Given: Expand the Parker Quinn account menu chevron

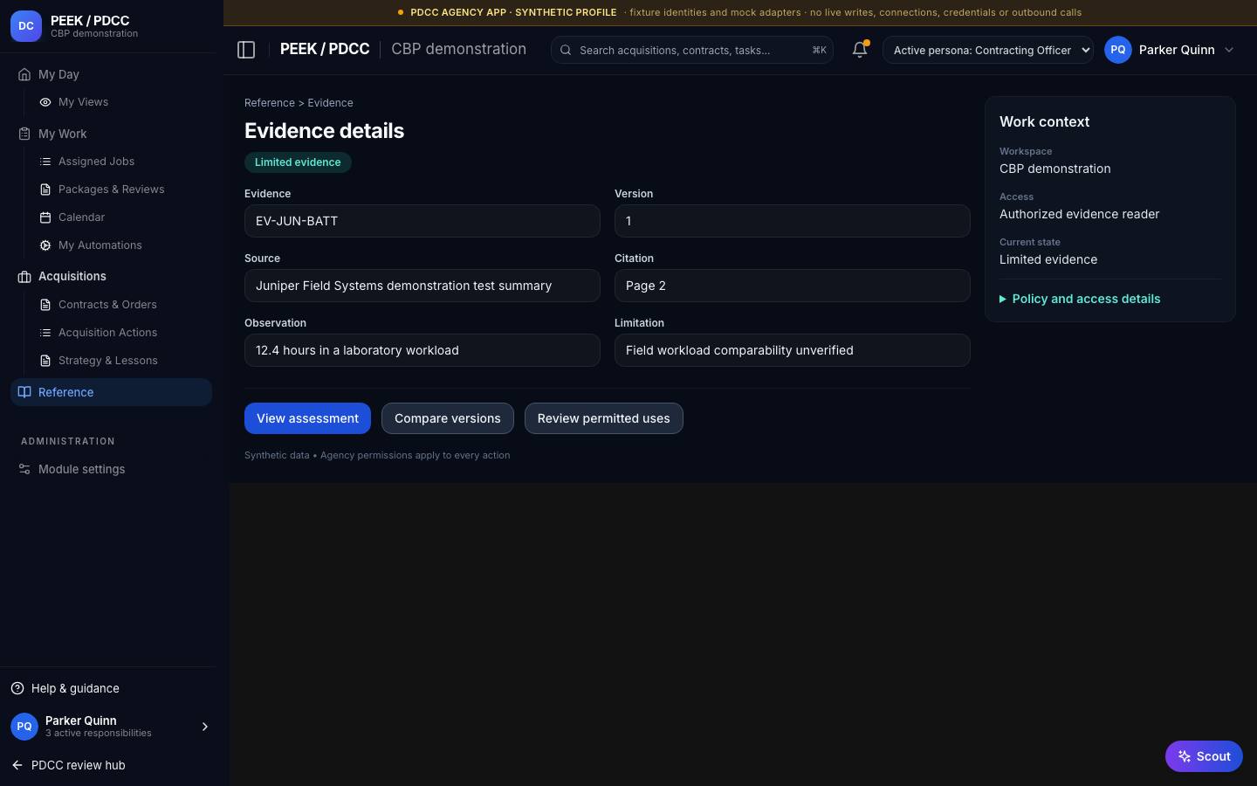Looking at the screenshot, I should click(x=1229, y=50).
